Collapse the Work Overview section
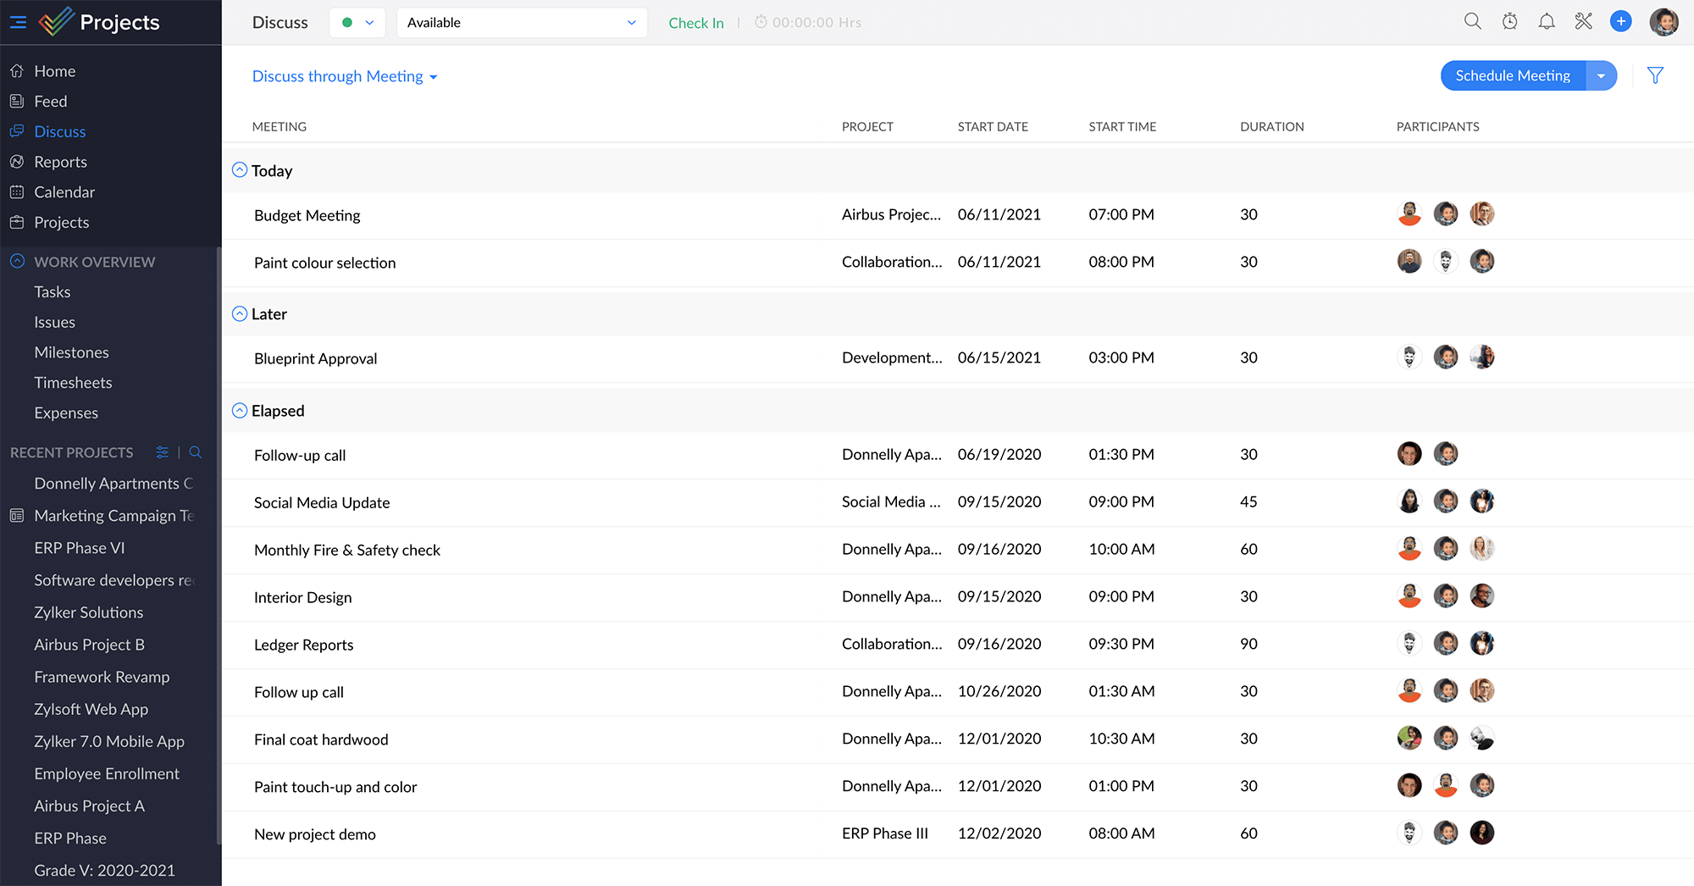 (x=17, y=262)
